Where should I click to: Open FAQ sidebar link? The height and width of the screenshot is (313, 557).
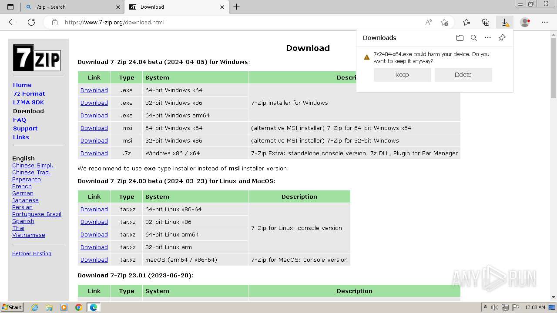coord(20,120)
